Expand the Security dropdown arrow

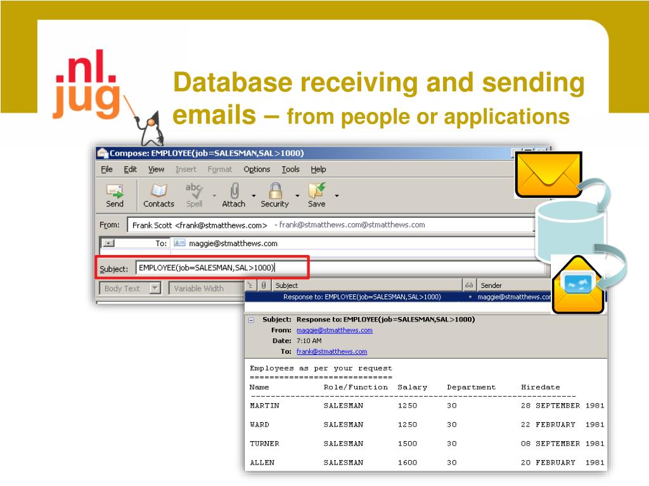297,196
